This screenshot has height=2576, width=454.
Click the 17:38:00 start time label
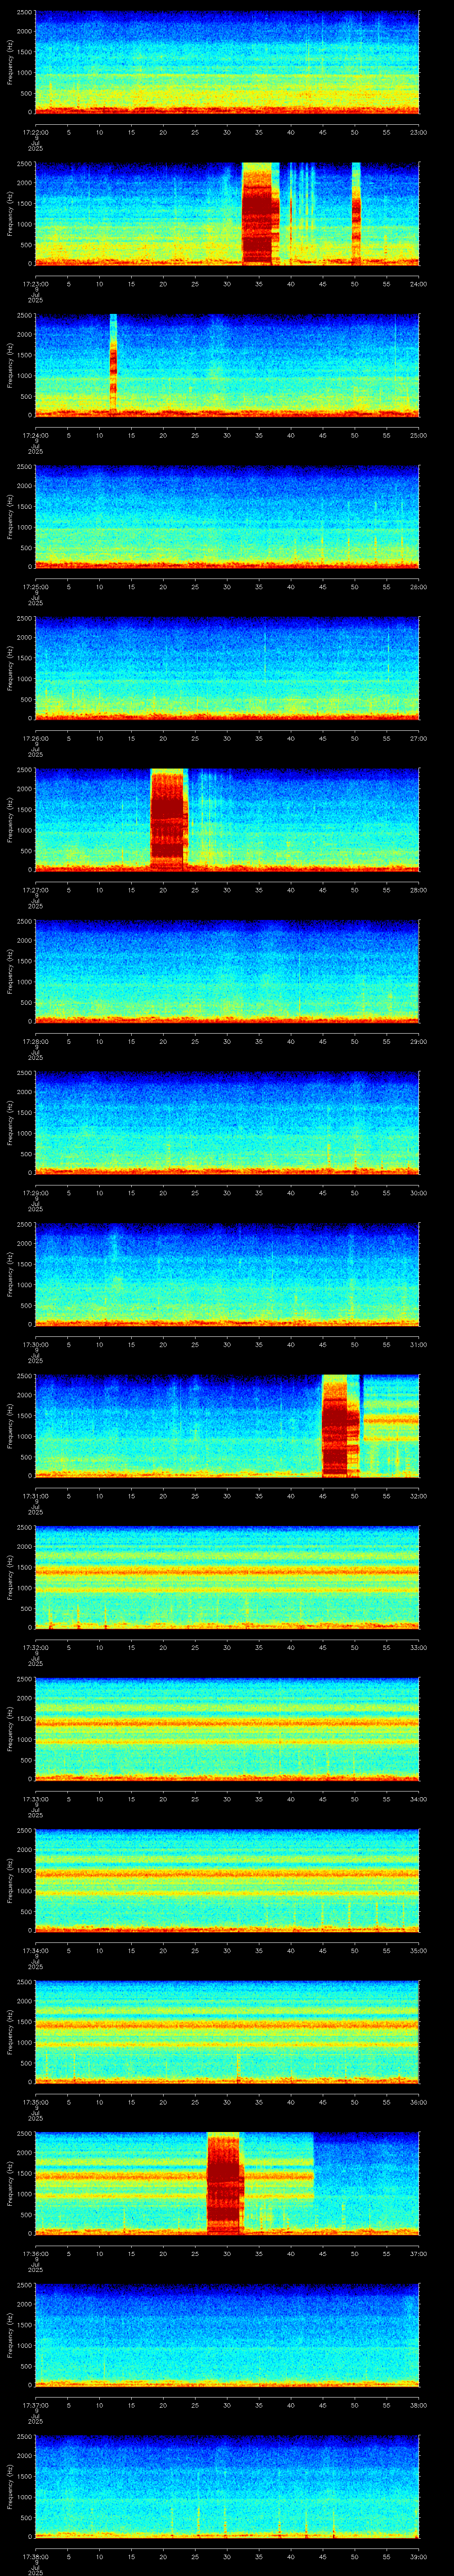click(x=35, y=2556)
